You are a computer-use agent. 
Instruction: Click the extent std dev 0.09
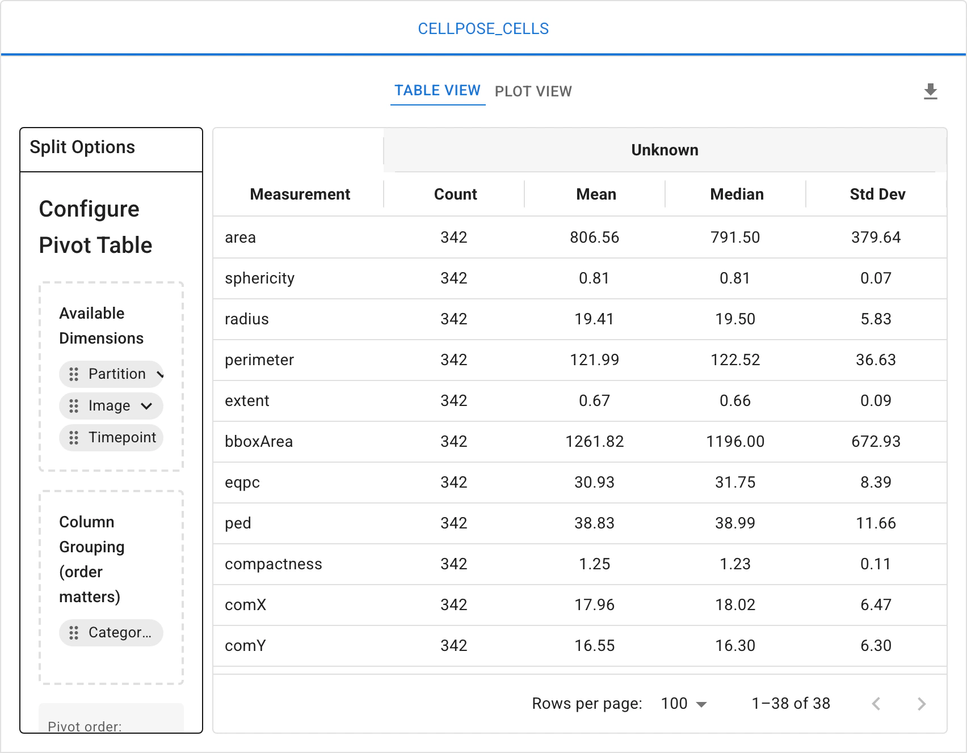click(x=876, y=401)
